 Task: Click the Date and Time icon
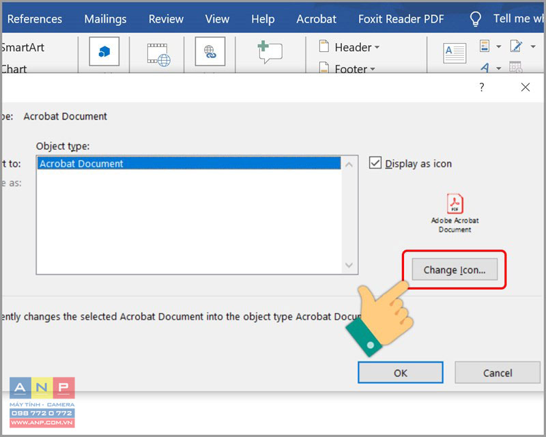pyautogui.click(x=516, y=67)
